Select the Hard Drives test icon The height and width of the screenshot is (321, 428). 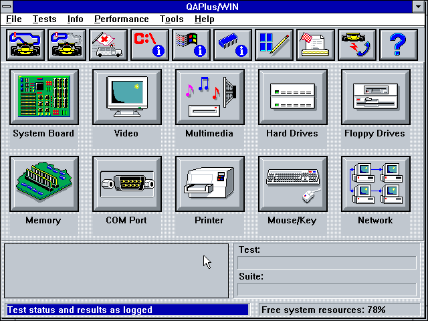(293, 97)
